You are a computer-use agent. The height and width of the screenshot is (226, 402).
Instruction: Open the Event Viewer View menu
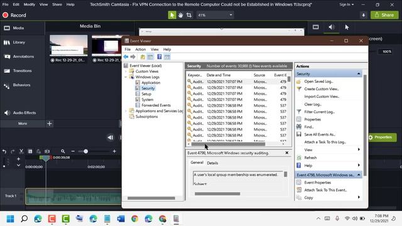click(x=155, y=49)
